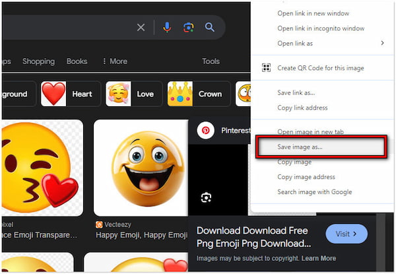396x274 pixels.
Task: Follow the 'Learn More' copyright link
Action: (319, 258)
